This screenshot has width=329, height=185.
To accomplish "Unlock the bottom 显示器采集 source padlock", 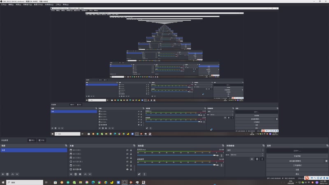I will coord(131,169).
